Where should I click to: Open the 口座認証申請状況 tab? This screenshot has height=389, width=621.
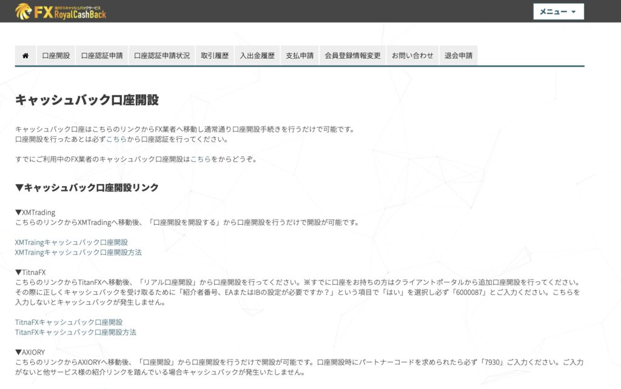coord(162,56)
